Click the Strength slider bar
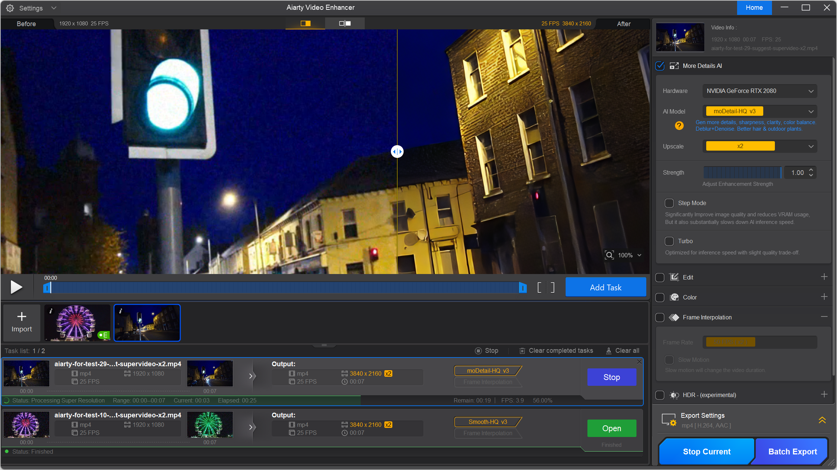The height and width of the screenshot is (470, 837). (x=742, y=173)
